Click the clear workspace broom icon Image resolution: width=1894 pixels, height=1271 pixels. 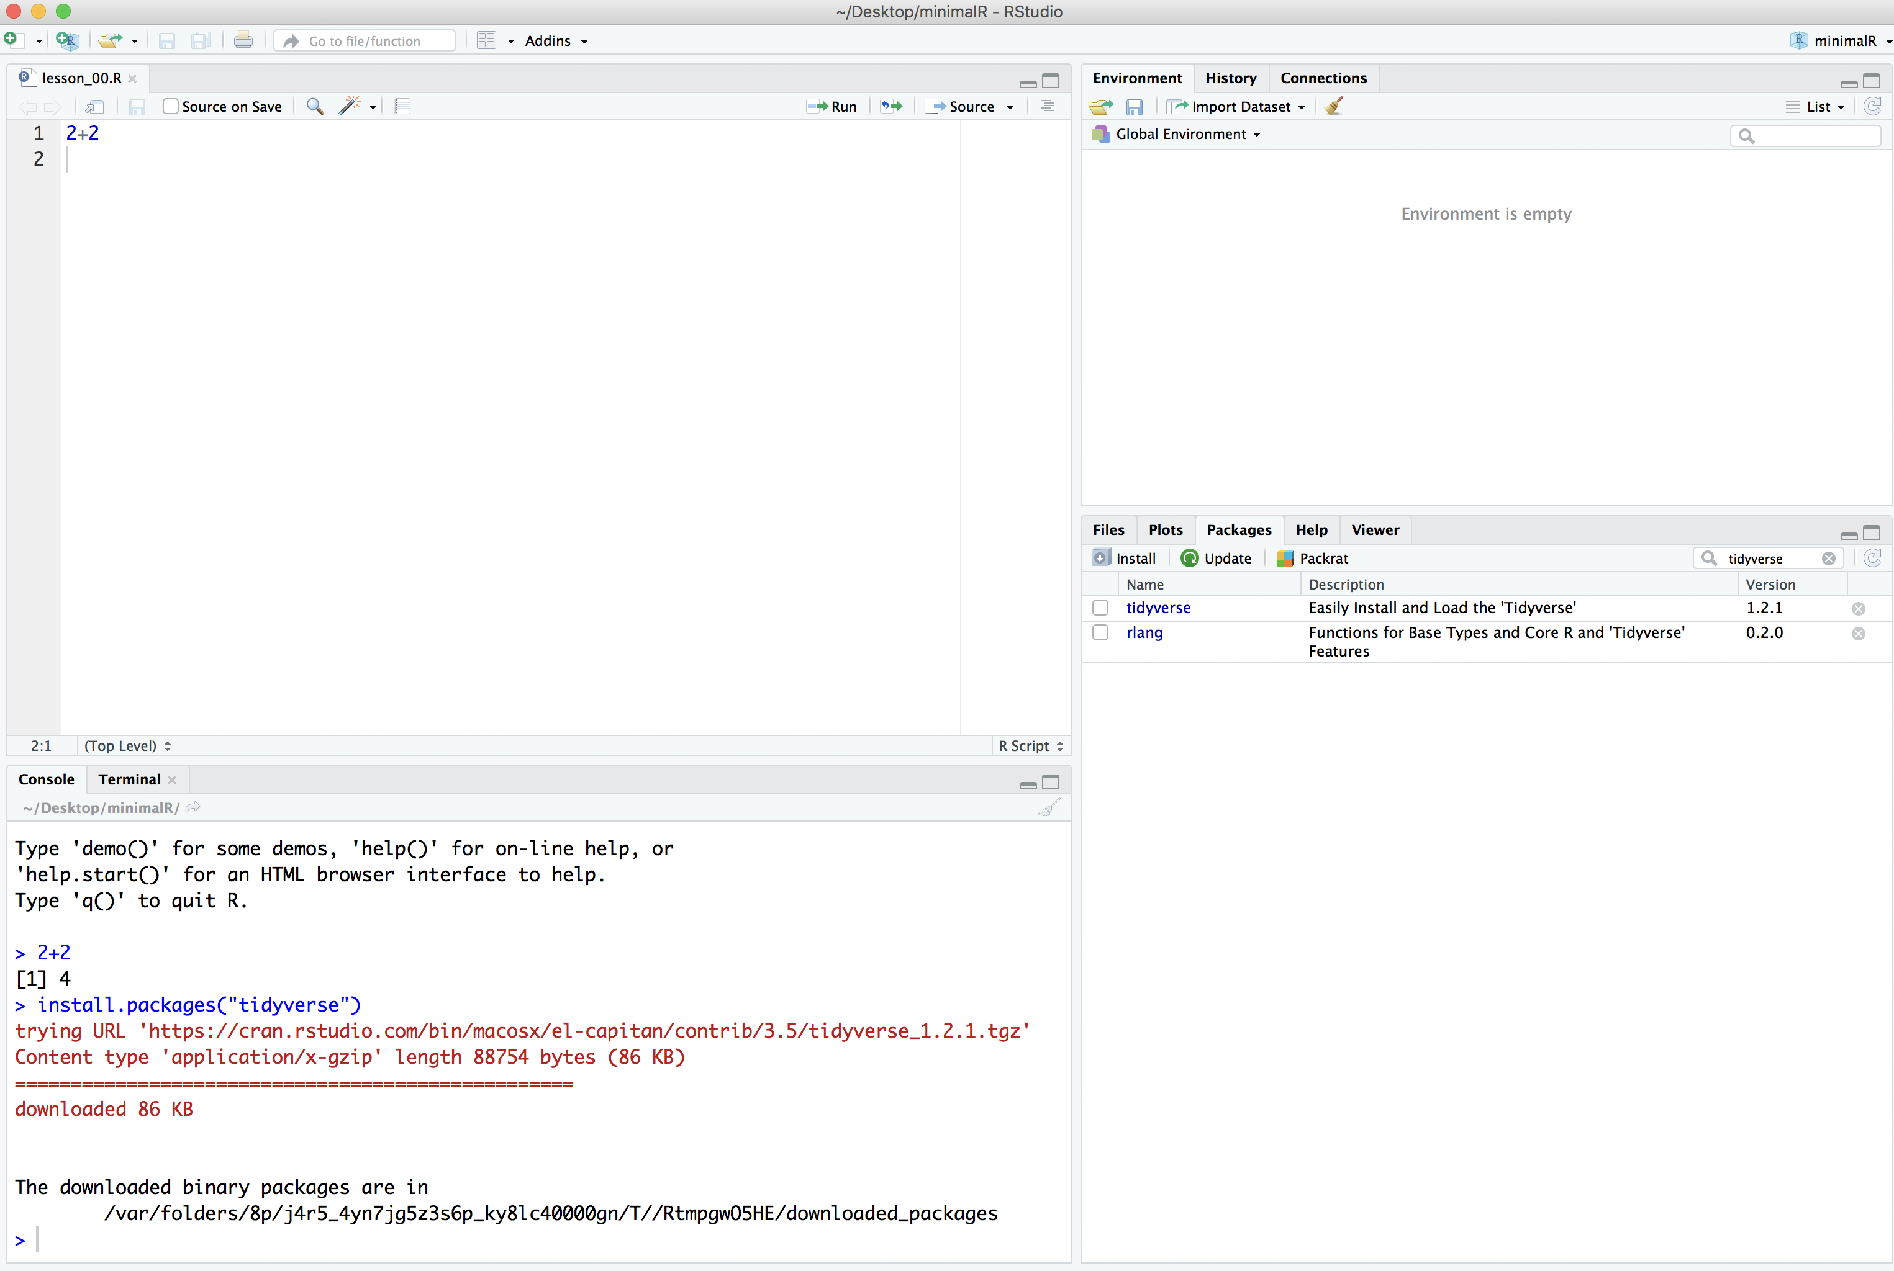coord(1333,106)
